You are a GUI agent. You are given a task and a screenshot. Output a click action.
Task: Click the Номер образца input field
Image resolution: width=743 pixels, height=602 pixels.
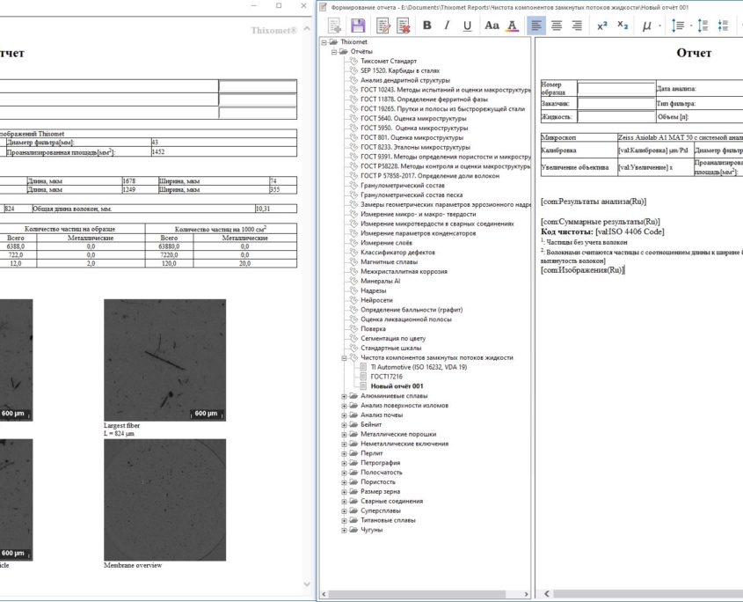[x=616, y=88]
